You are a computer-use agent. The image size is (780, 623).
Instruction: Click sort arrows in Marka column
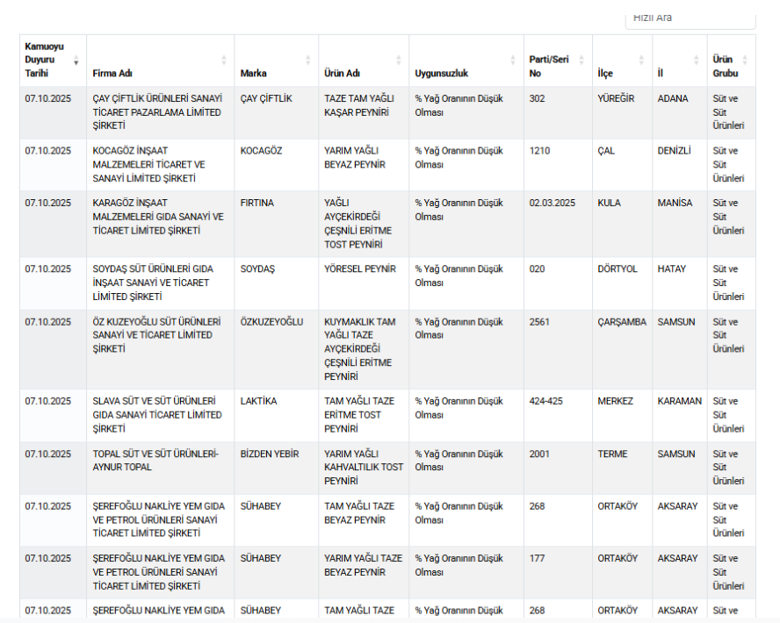[x=307, y=61]
